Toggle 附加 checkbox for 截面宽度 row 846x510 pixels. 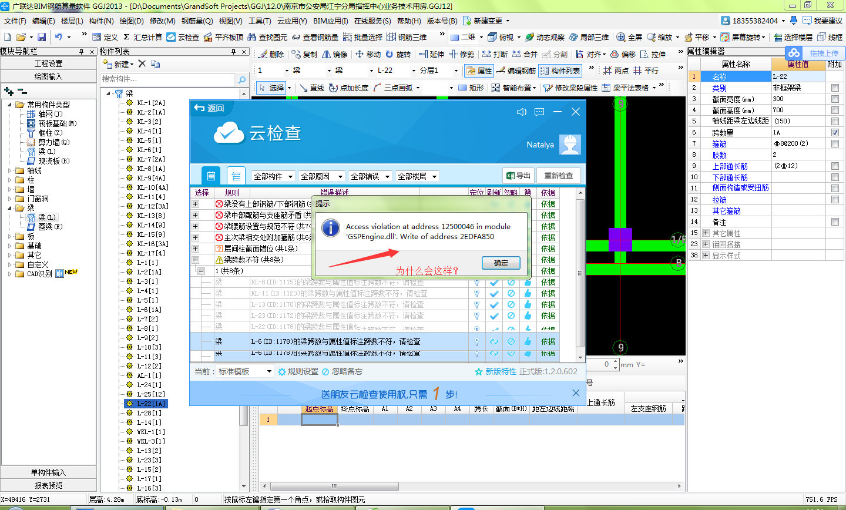(835, 99)
